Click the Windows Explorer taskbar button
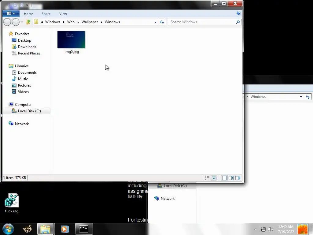 pyautogui.click(x=45, y=229)
